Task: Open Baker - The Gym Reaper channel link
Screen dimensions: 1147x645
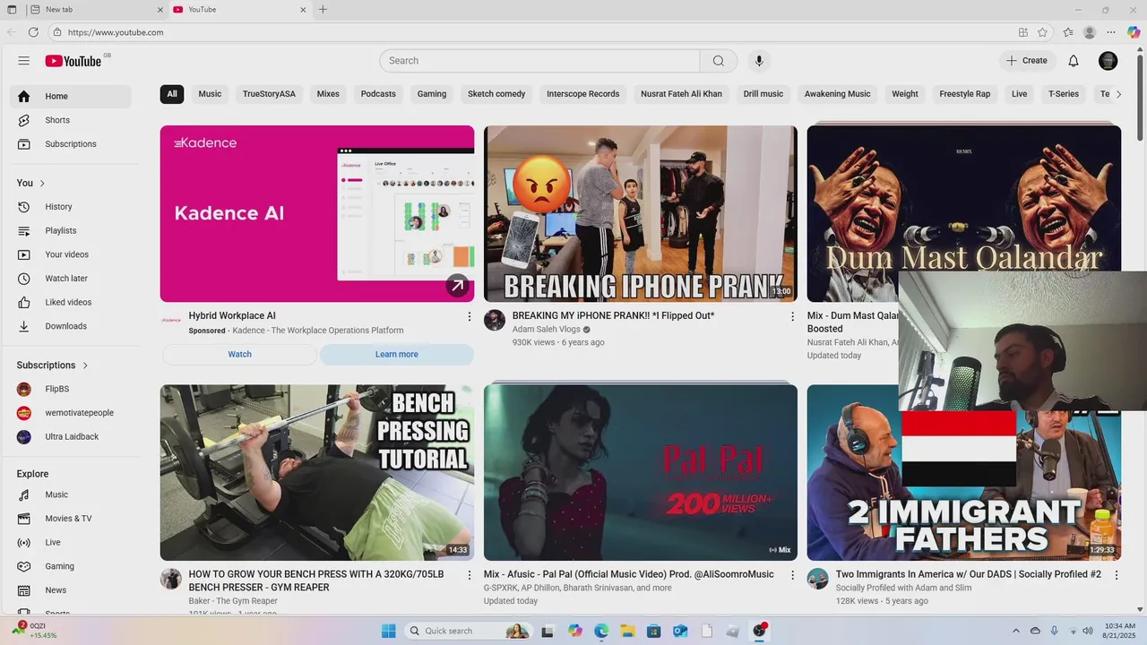Action: (233, 601)
